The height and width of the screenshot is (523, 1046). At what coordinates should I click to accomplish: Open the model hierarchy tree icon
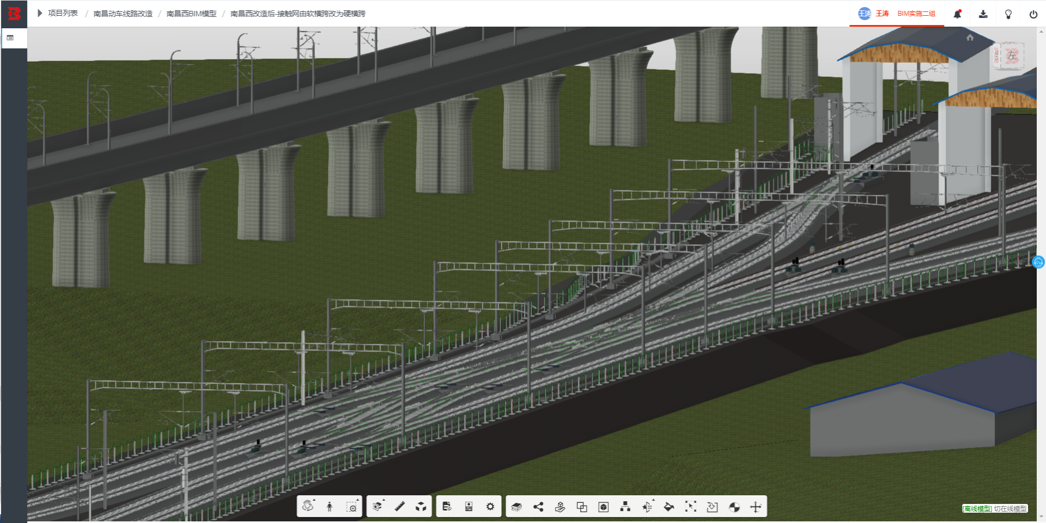pyautogui.click(x=625, y=507)
